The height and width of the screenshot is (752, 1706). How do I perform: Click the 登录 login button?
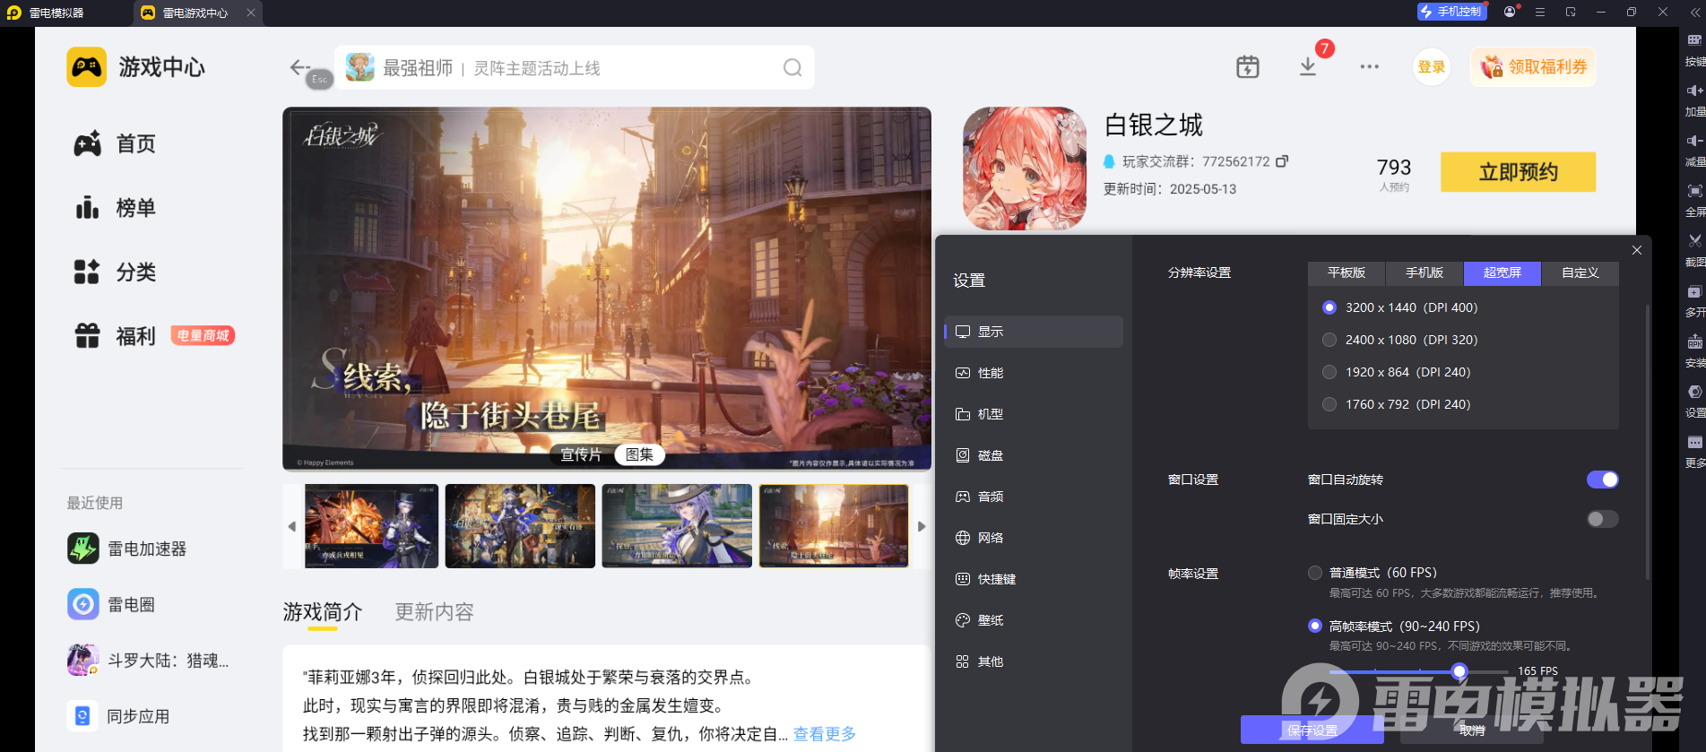pyautogui.click(x=1432, y=67)
